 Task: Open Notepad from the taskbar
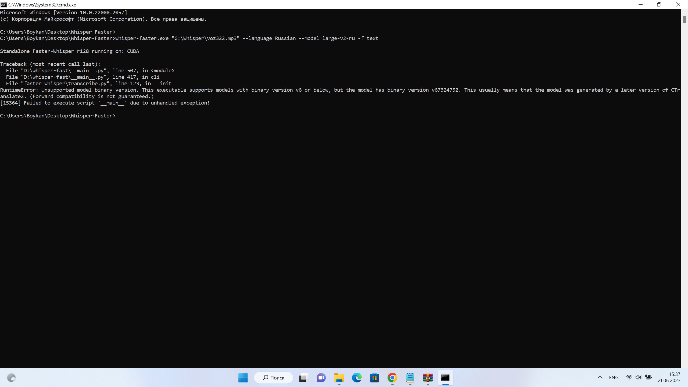tap(410, 378)
